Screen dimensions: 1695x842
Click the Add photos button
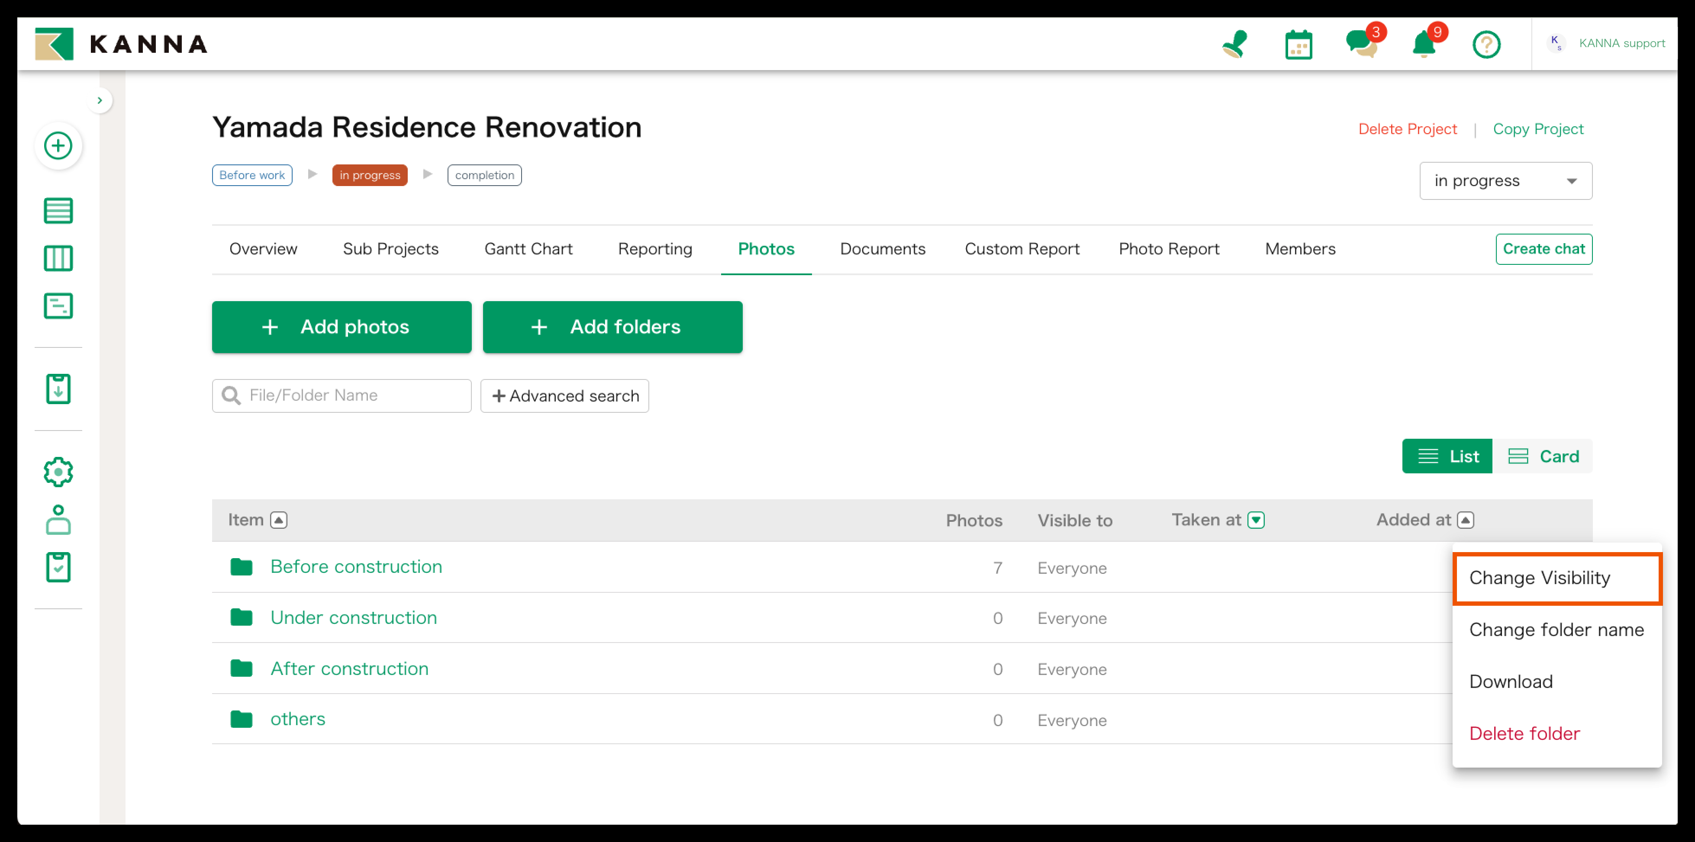click(x=342, y=327)
